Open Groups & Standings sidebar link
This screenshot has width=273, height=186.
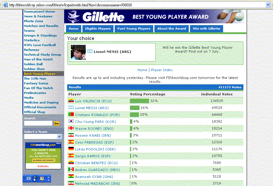(x=40, y=35)
